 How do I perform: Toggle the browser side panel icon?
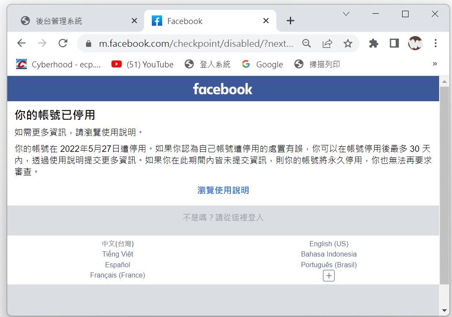click(394, 43)
